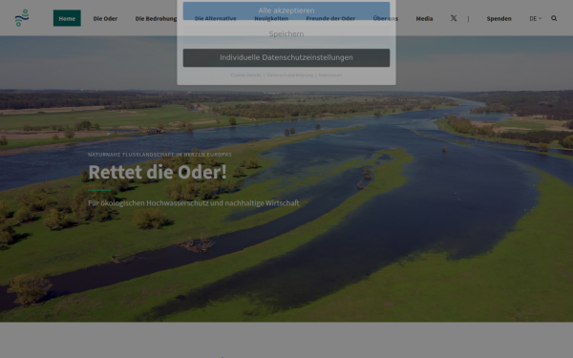Open the search magnifier icon
The image size is (573, 358).
(x=554, y=18)
